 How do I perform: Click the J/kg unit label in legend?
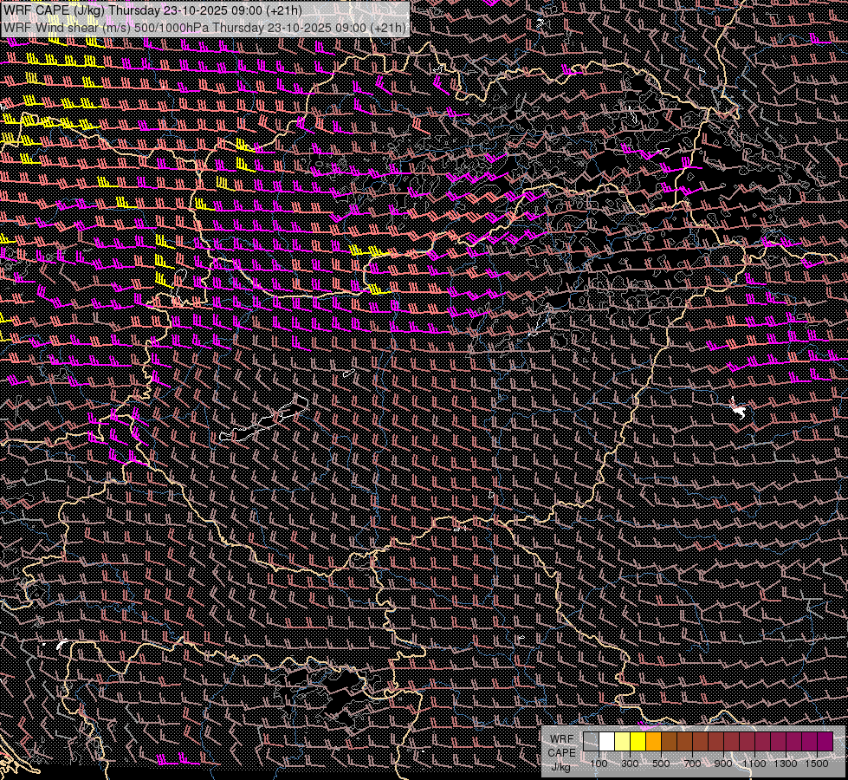point(561,767)
